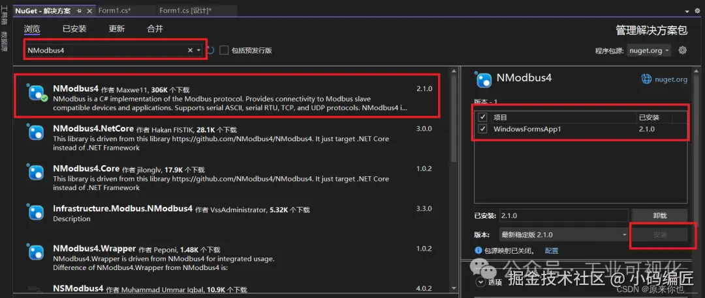Refresh the package search results
This screenshot has width=705, height=298.
coord(210,50)
